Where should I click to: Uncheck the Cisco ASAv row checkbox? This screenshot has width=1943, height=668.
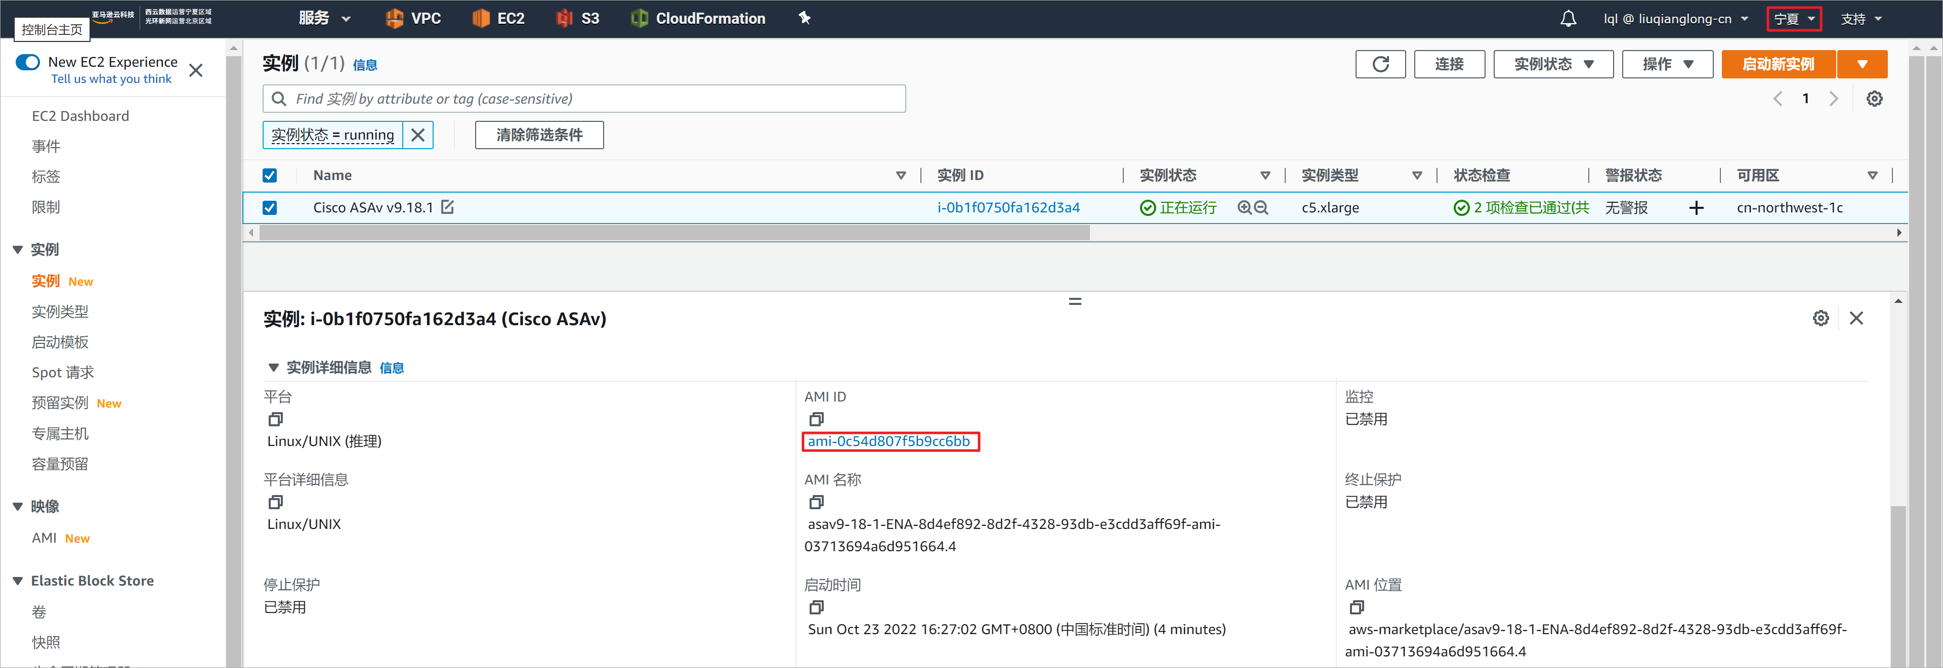point(269,207)
